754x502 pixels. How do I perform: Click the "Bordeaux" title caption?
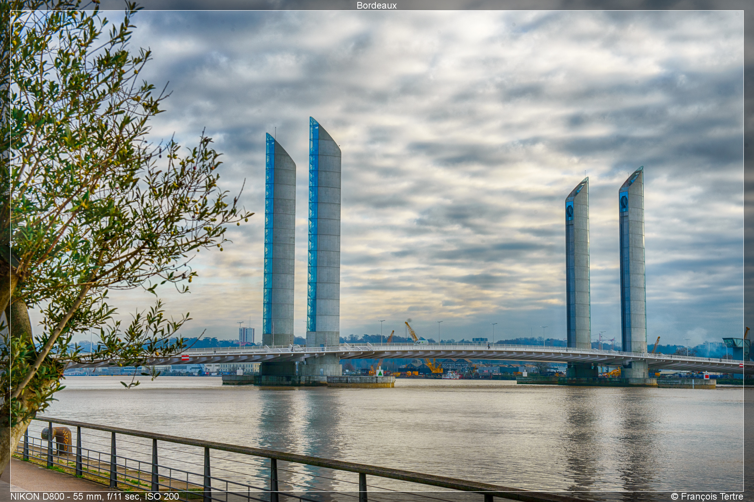click(x=377, y=5)
